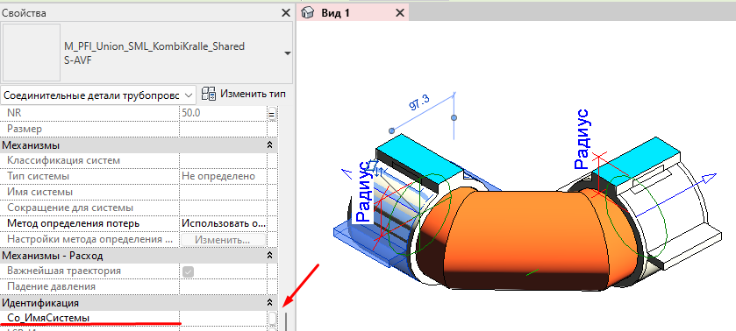Click the Размер value field
Screen dimensions: 736x331
pyautogui.click(x=223, y=129)
